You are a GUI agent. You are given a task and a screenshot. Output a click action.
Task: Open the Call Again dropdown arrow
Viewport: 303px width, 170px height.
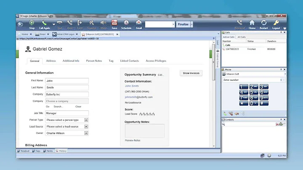54,24
